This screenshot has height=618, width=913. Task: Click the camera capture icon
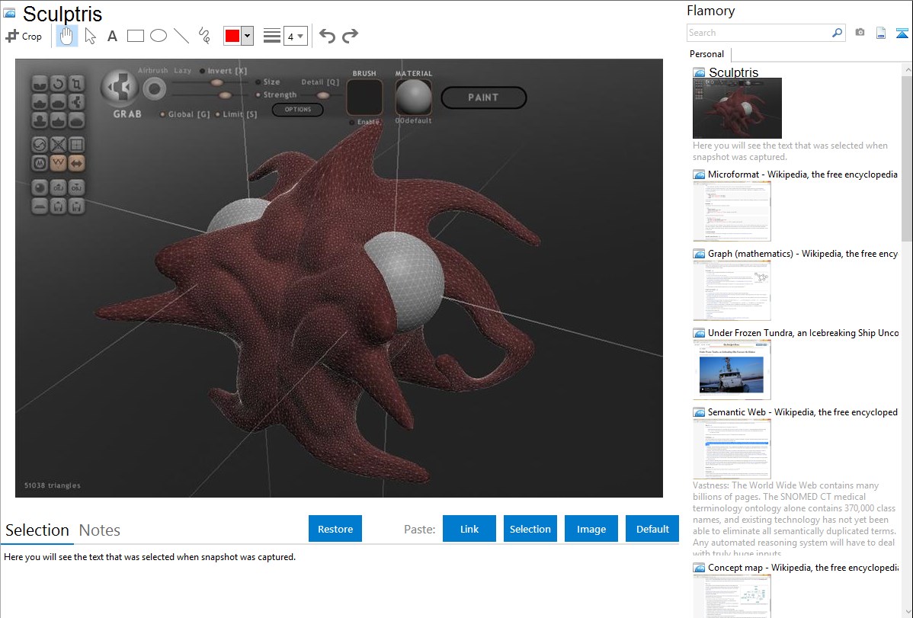pos(860,33)
